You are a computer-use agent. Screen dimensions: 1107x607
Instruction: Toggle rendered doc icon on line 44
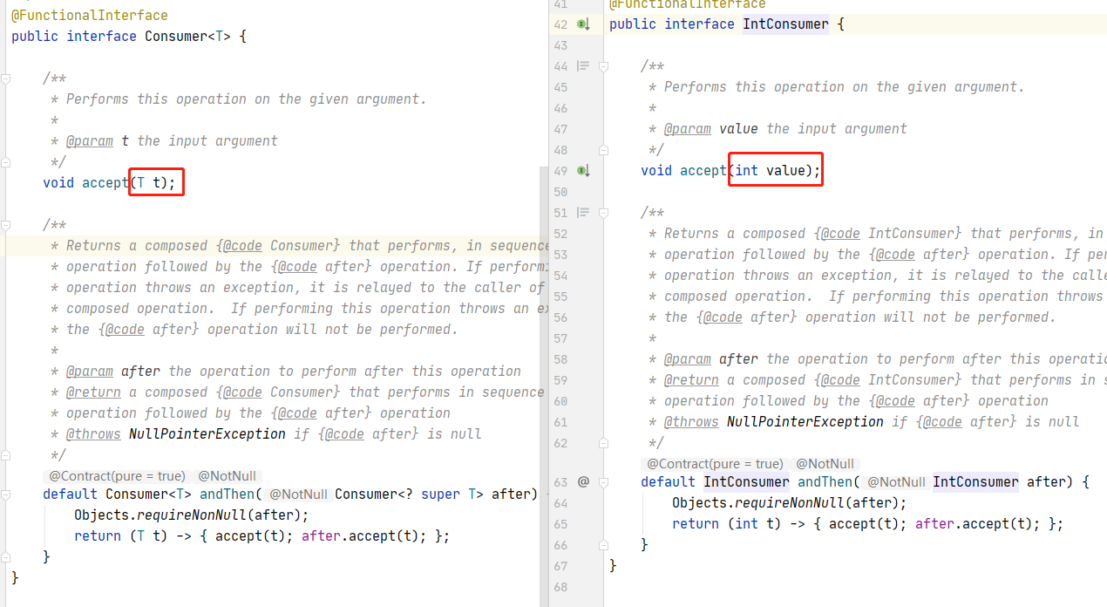pyautogui.click(x=583, y=66)
